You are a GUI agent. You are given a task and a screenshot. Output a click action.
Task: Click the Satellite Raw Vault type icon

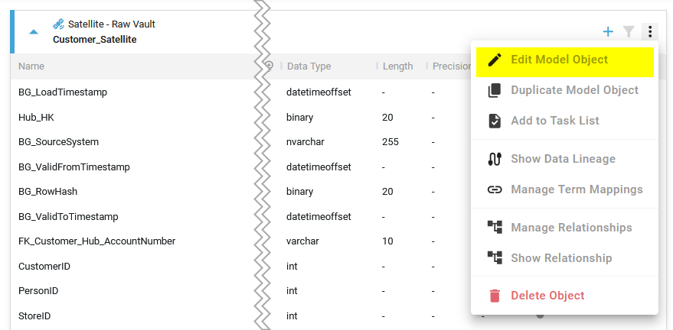point(59,24)
